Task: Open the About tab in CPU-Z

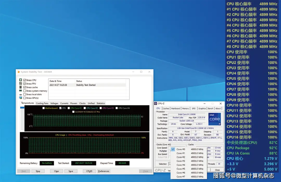Action: pos(218,109)
